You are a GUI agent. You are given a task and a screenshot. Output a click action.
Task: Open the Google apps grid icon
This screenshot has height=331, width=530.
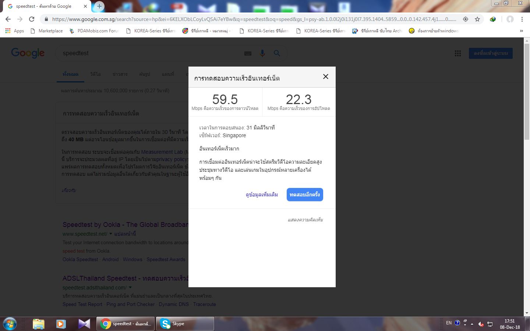click(x=458, y=53)
